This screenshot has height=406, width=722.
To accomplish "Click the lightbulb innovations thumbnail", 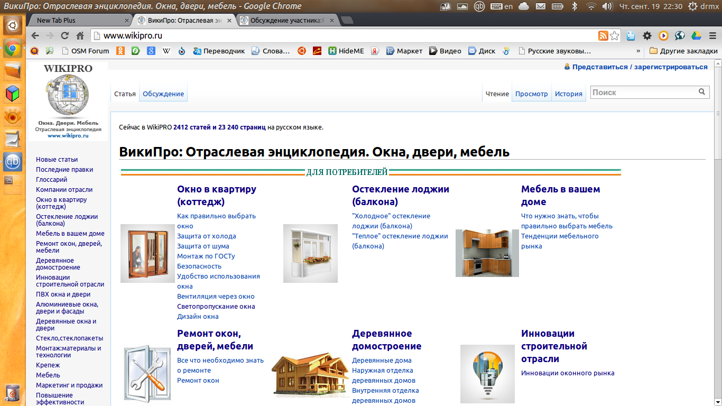I will tap(487, 374).
